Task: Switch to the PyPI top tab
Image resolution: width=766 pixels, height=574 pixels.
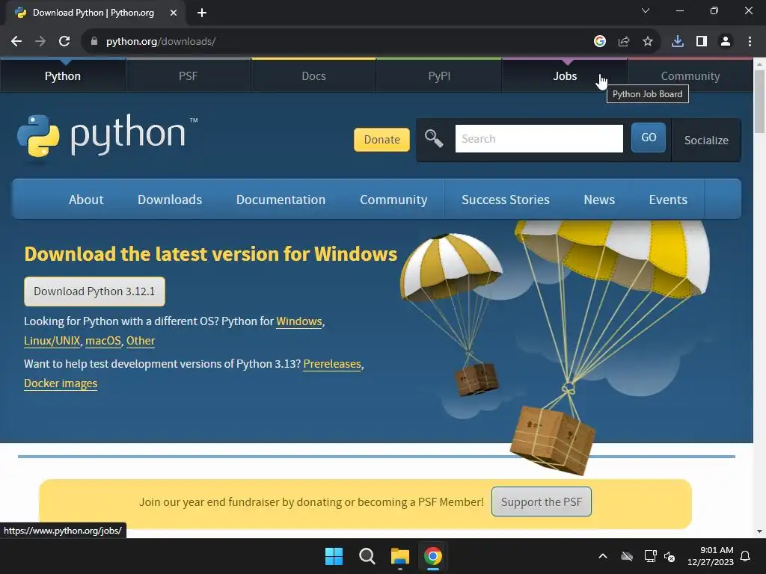Action: pos(439,76)
